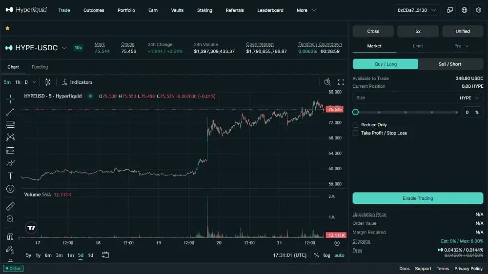Open the Fibonacci retracement tool
Image resolution: width=488 pixels, height=274 pixels.
pyautogui.click(x=10, y=124)
